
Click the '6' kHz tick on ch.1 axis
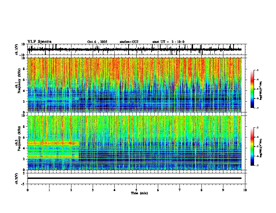pyautogui.click(x=24, y=80)
